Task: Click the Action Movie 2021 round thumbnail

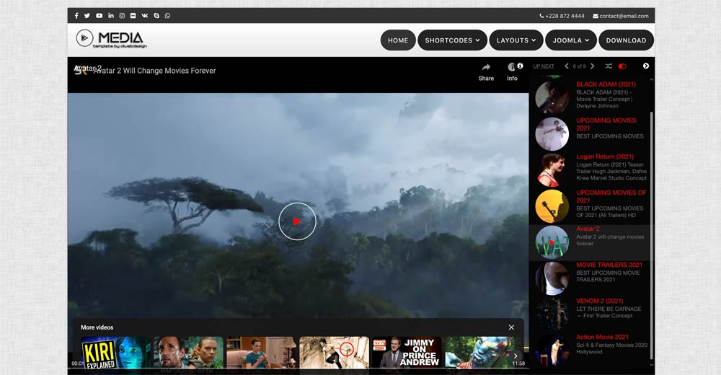Action: click(552, 350)
